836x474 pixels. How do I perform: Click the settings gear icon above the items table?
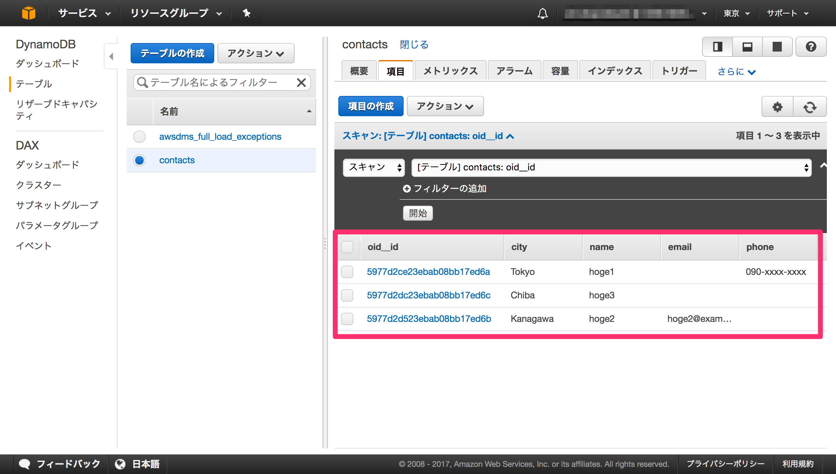(777, 107)
